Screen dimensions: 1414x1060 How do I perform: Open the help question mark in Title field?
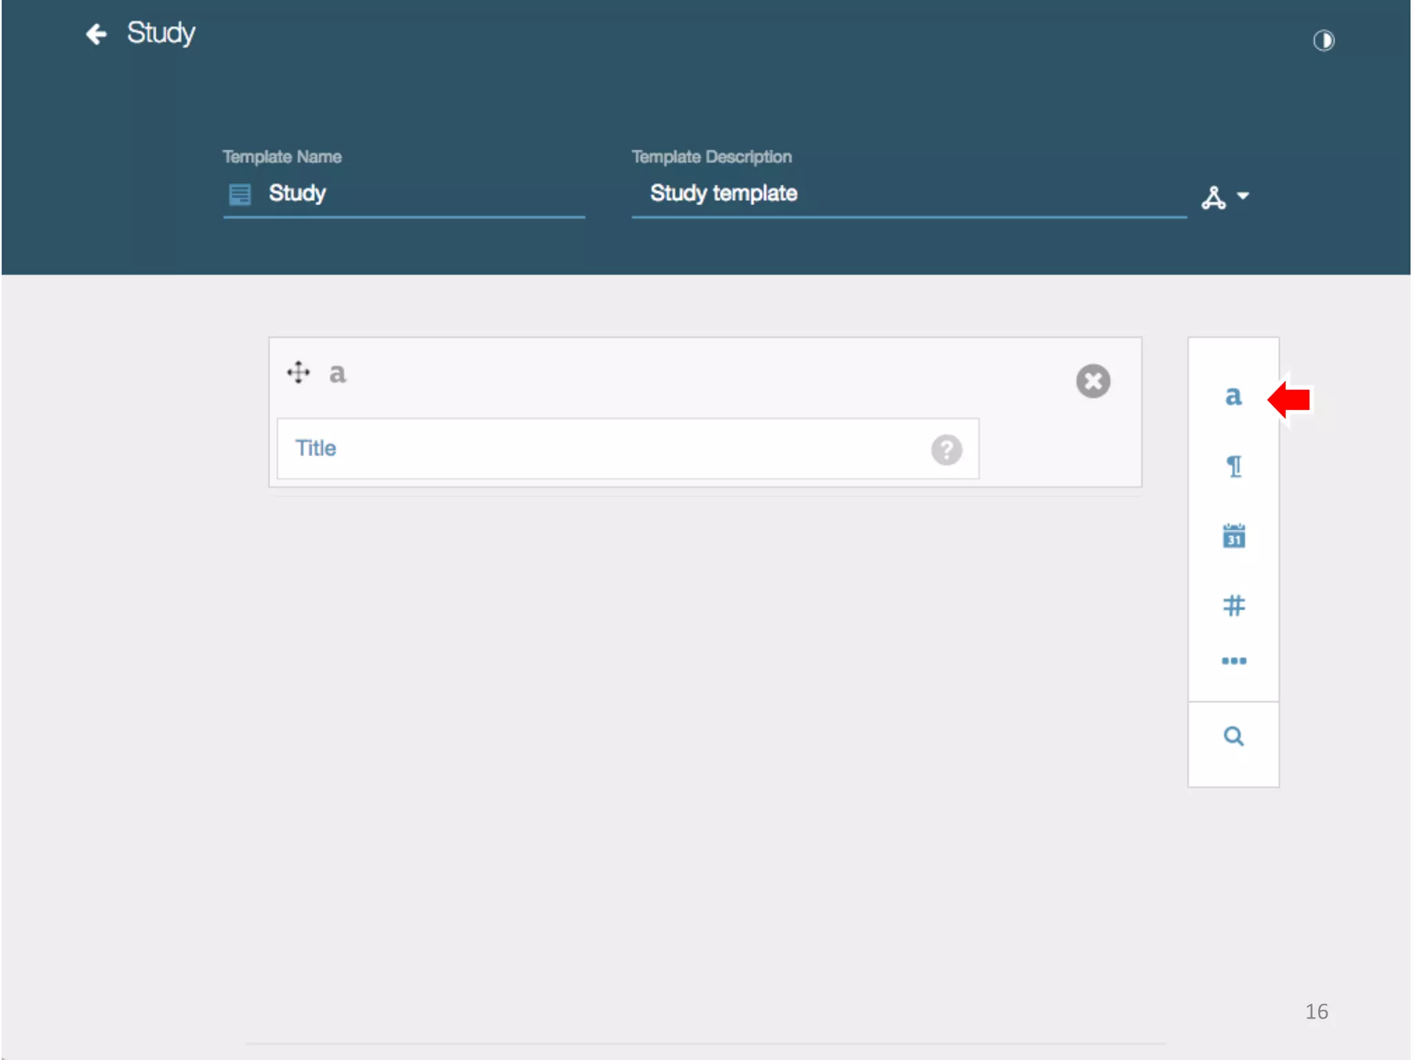[946, 450]
